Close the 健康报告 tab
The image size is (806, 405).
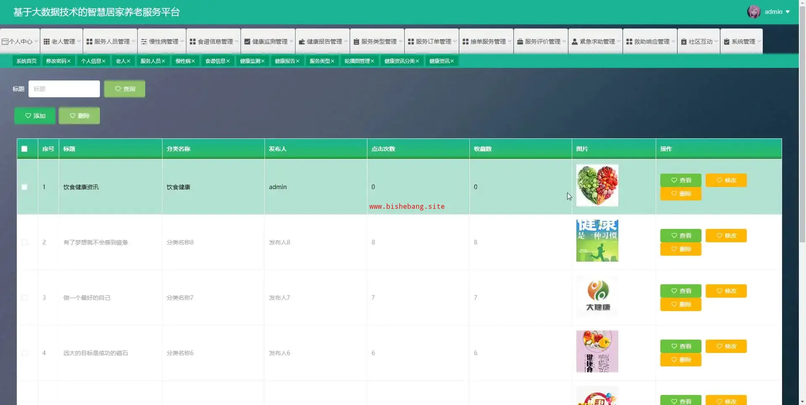coord(298,61)
